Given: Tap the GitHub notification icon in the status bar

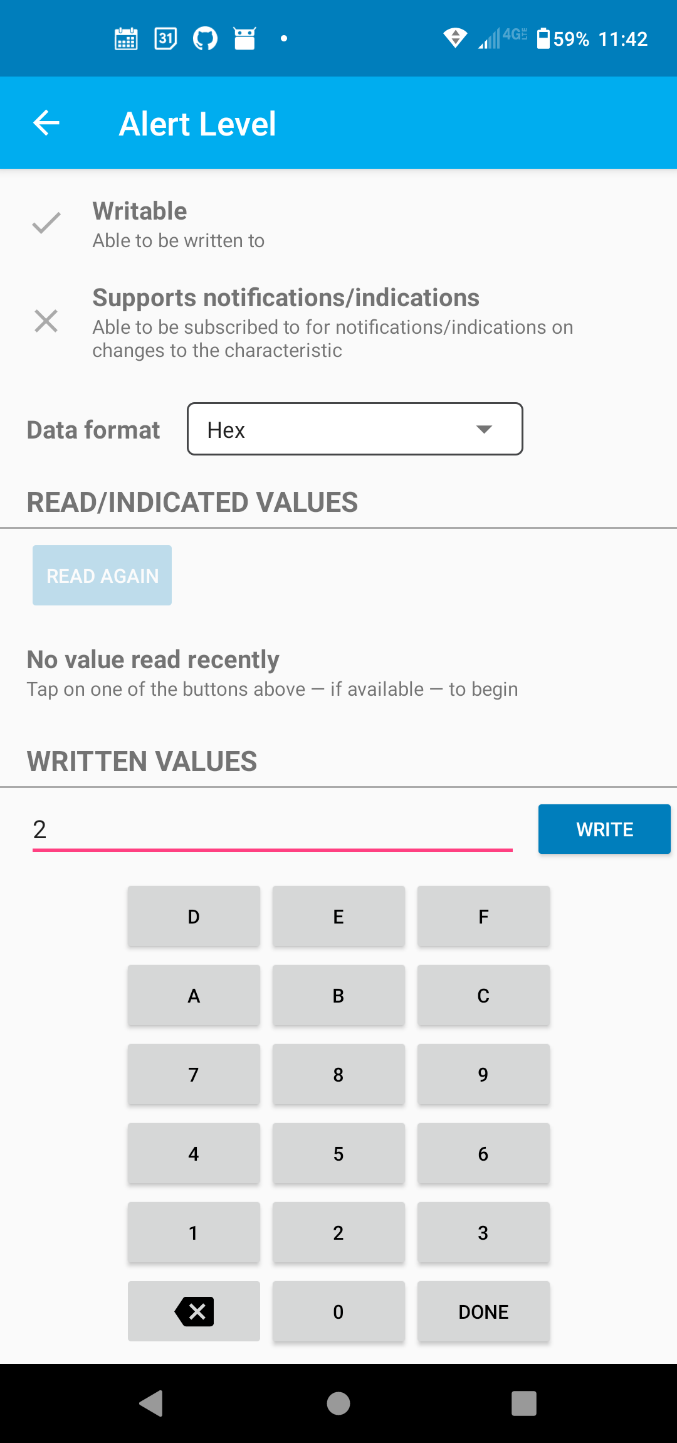Looking at the screenshot, I should 205,38.
